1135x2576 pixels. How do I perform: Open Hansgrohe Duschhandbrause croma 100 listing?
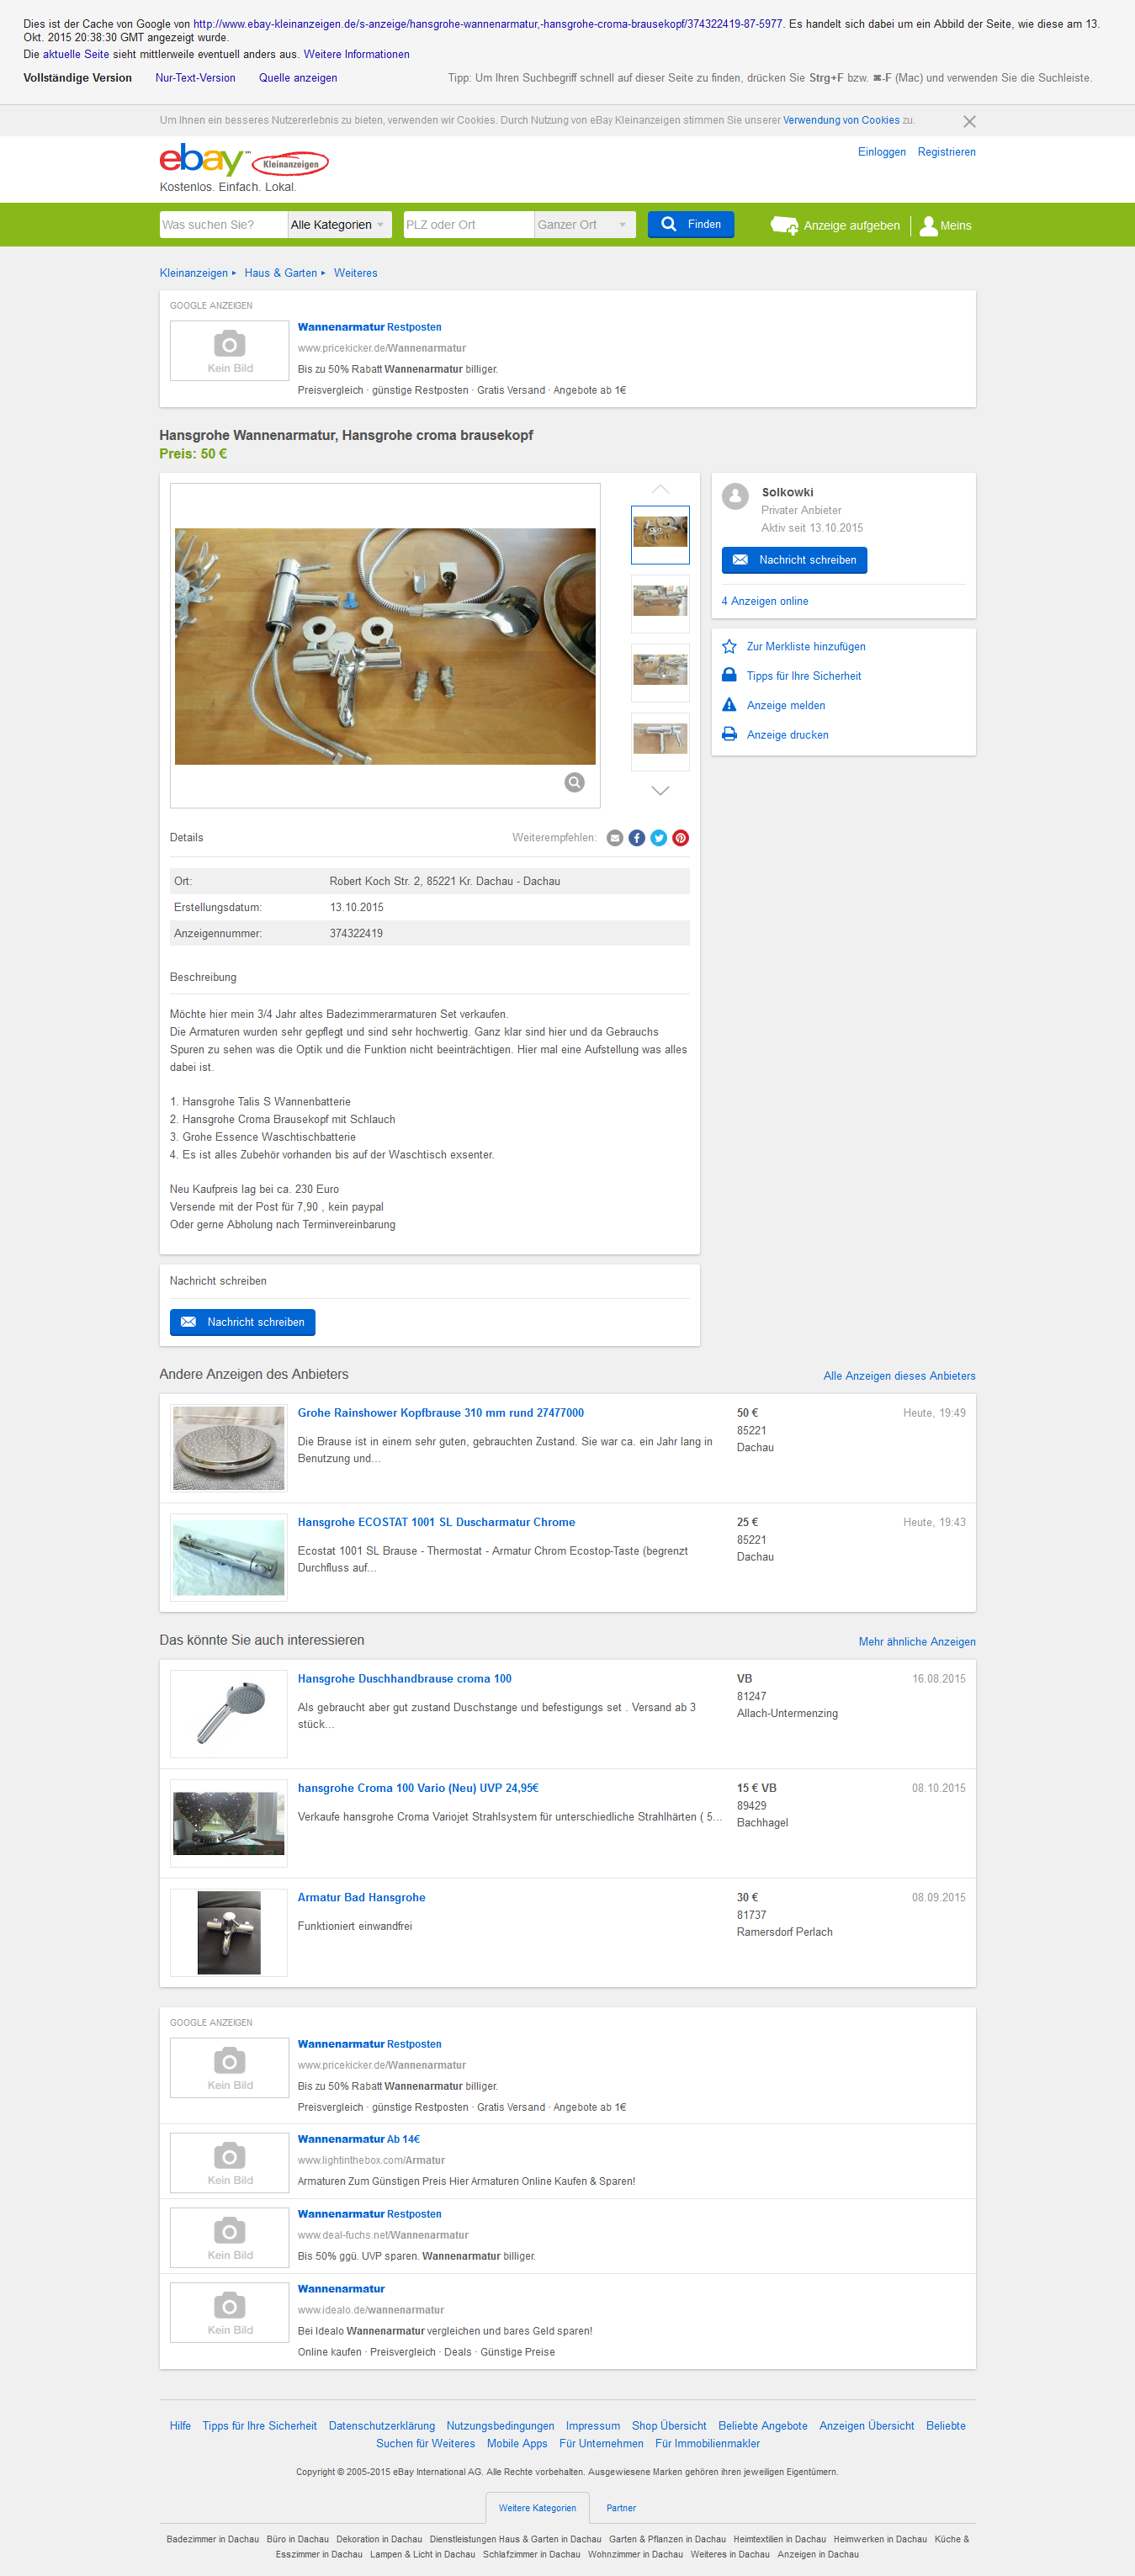pyautogui.click(x=404, y=1679)
